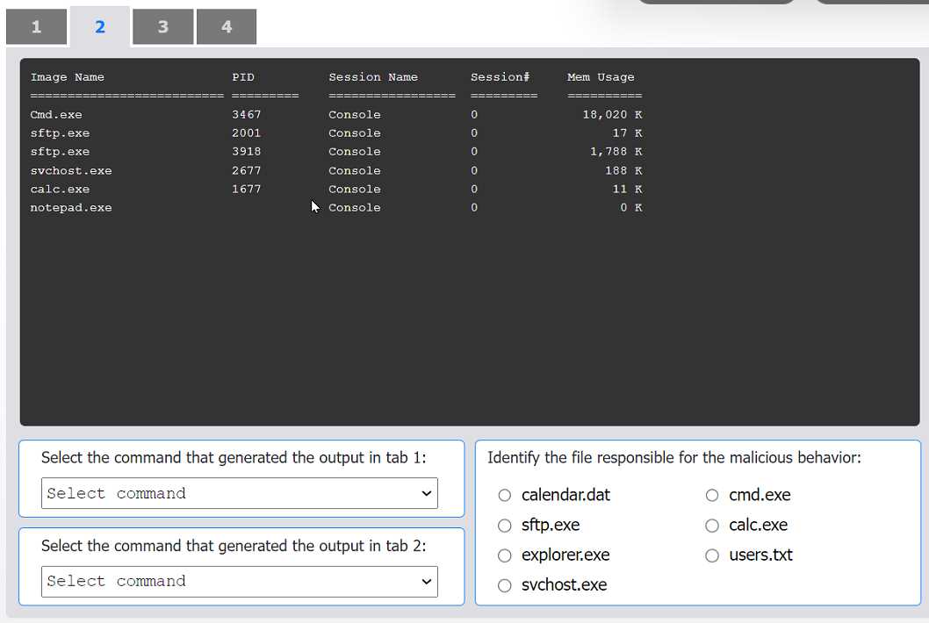929x623 pixels.
Task: Select explorer.exe as the malicious file
Action: click(505, 555)
